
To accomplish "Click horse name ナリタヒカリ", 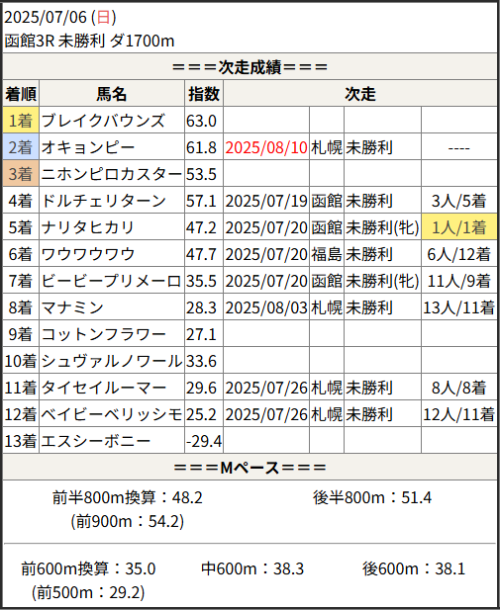I will pyautogui.click(x=88, y=227).
